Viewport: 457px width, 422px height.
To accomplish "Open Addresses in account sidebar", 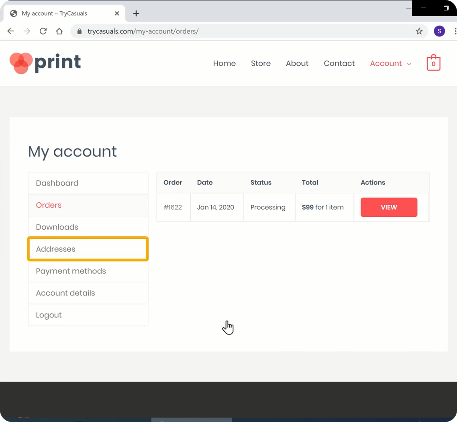I will 88,249.
